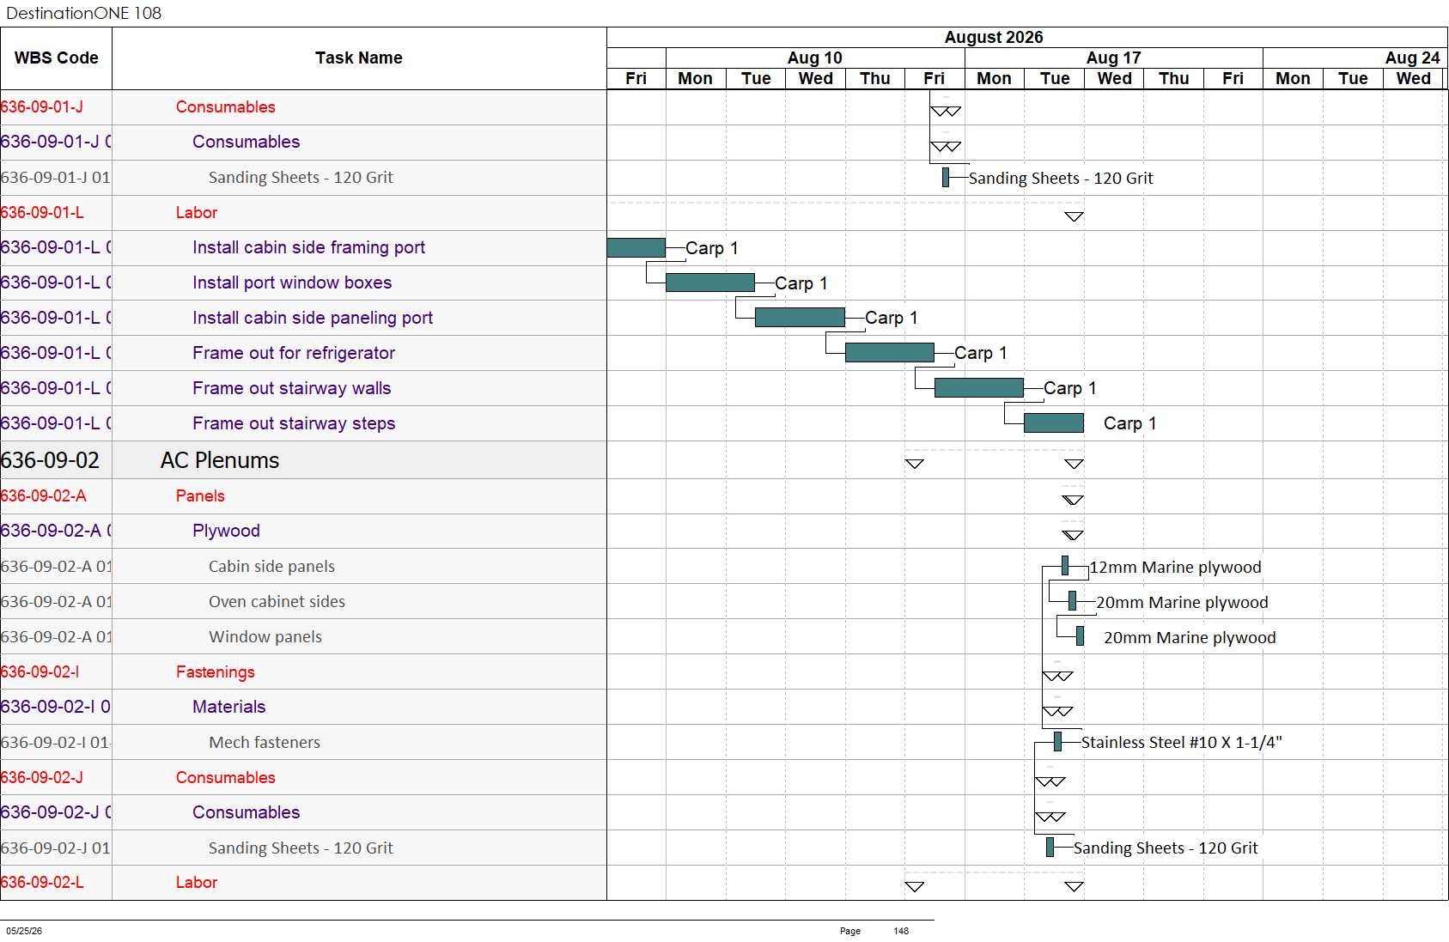Click the 12mm Marine plywood chart label
The width and height of the screenshot is (1449, 942).
coord(1175,567)
